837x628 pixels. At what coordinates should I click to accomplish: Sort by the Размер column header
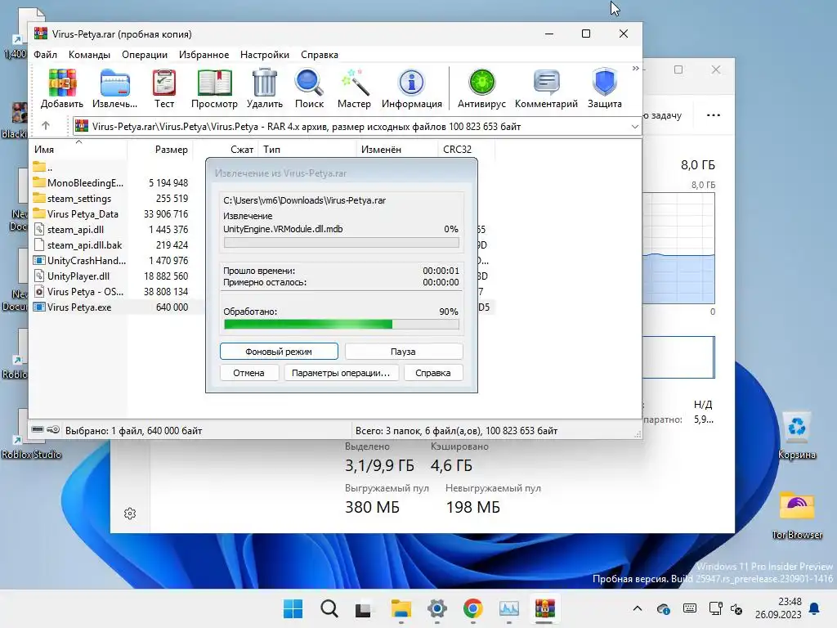(160, 150)
